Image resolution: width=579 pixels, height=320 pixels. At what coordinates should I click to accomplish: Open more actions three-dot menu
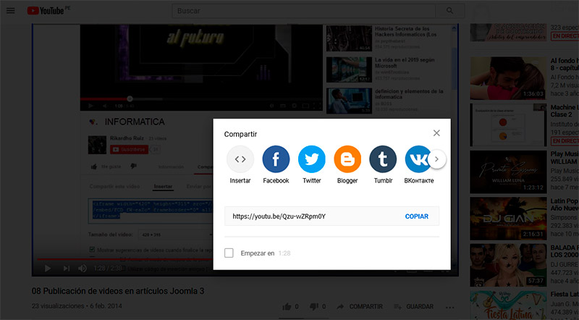449,307
